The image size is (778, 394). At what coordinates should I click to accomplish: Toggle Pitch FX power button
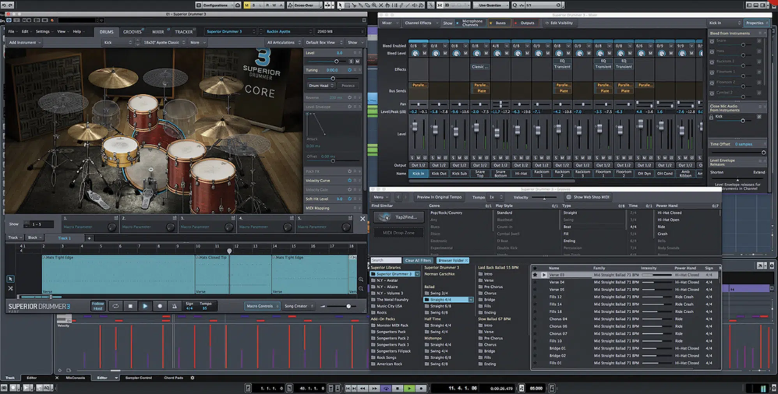click(349, 171)
